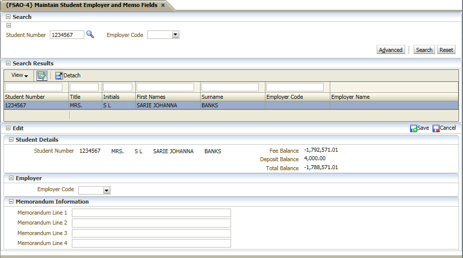The image size is (463, 258).
Task: Click the magnifier icon beside Student Number
Action: coord(90,34)
